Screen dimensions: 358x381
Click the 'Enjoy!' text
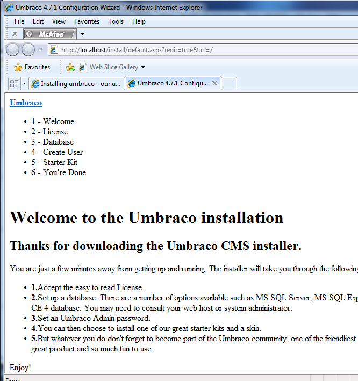point(20,368)
